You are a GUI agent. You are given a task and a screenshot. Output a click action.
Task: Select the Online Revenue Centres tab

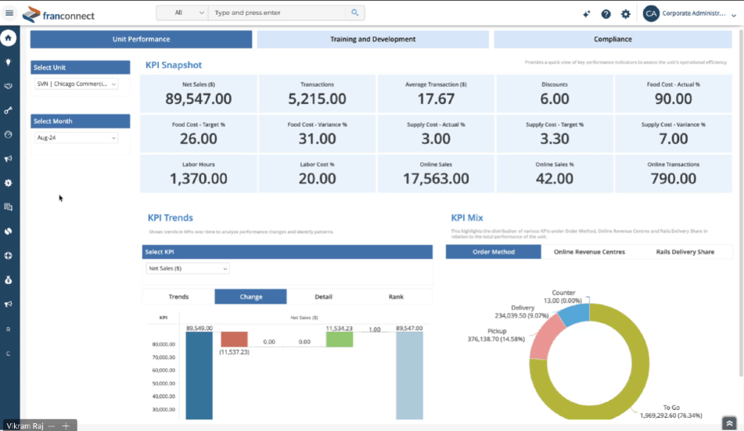tap(589, 252)
